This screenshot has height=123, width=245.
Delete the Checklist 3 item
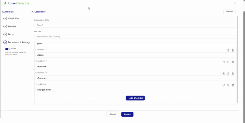click(x=233, y=74)
